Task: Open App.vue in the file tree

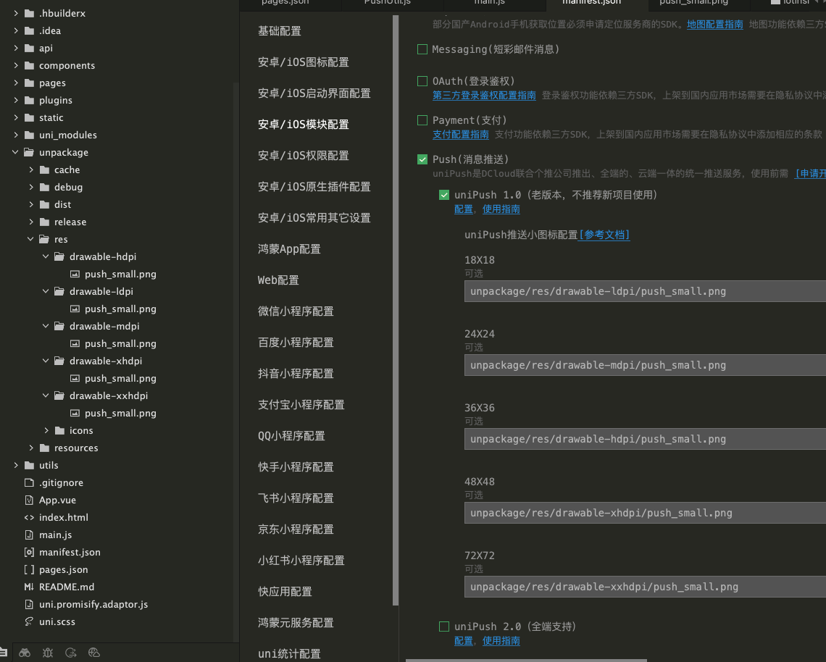Action: 57,500
